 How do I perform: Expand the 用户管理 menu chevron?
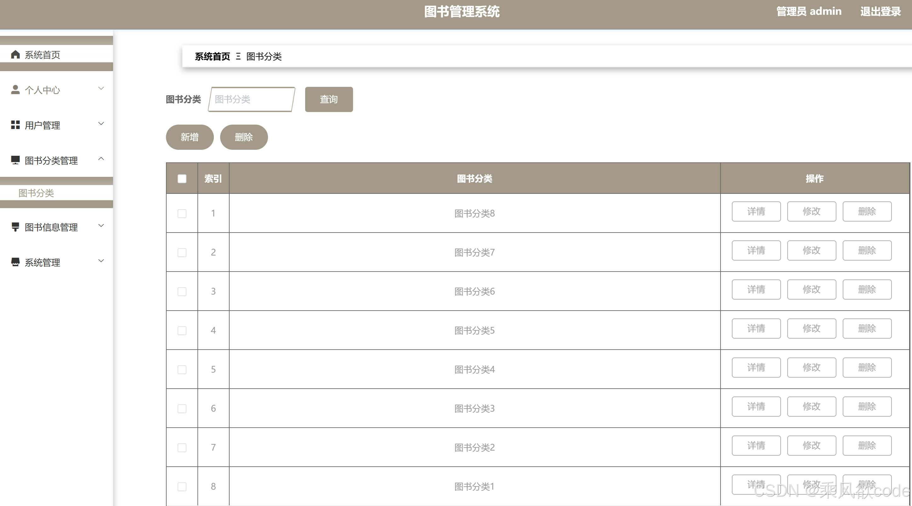point(101,123)
